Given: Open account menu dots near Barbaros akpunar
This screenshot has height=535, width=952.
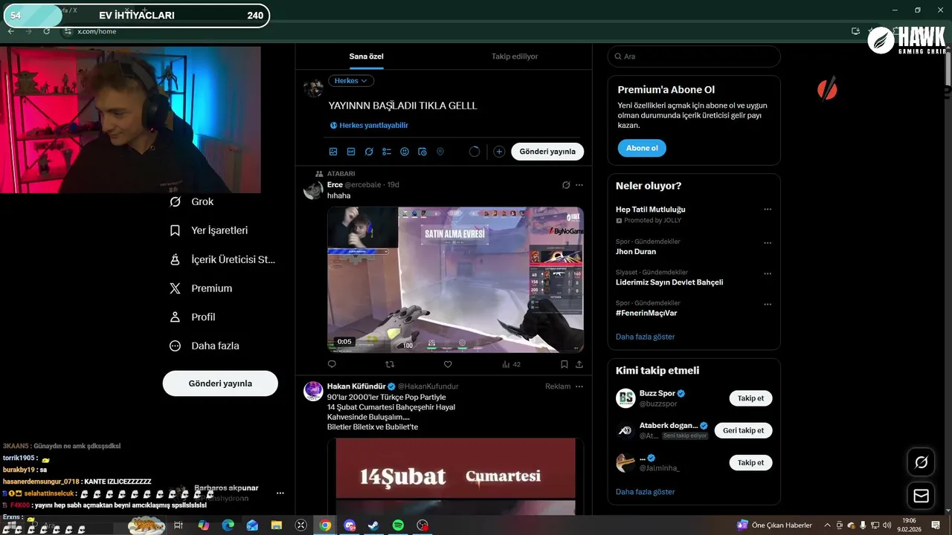Looking at the screenshot, I should point(280,493).
